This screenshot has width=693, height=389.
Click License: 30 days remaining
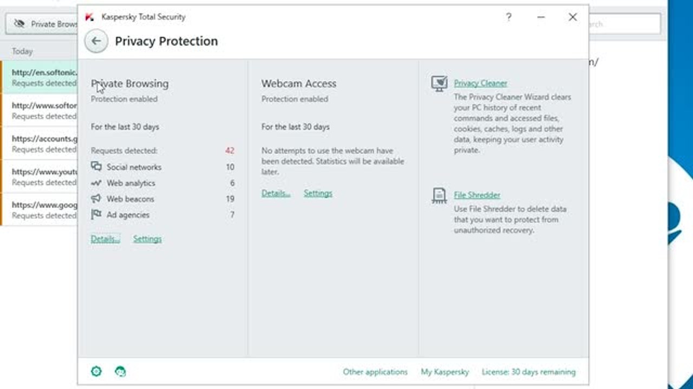tap(528, 372)
